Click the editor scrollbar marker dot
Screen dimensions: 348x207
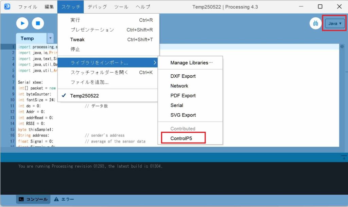(342, 46)
